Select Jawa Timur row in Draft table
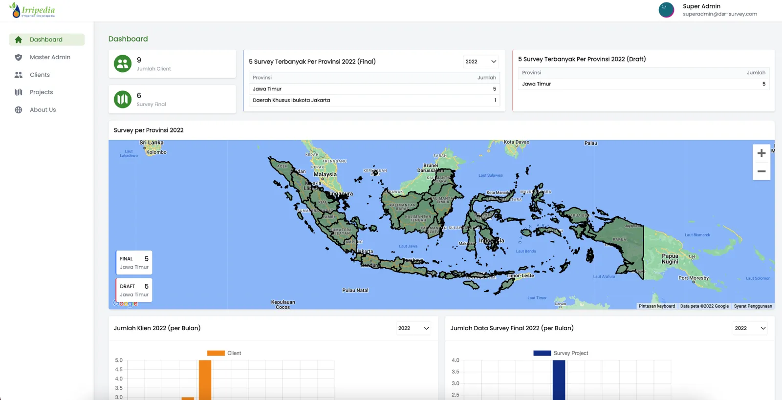Image resolution: width=782 pixels, height=400 pixels. (x=644, y=84)
